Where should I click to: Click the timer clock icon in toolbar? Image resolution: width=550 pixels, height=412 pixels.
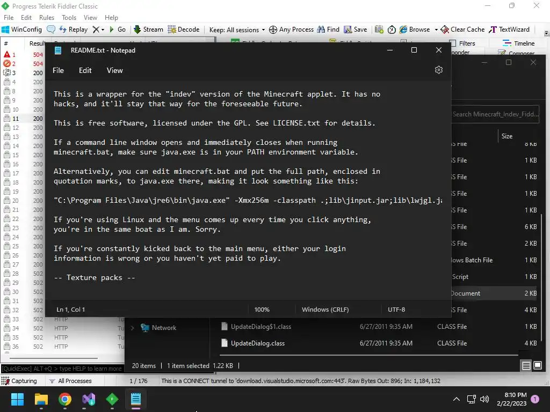pyautogui.click(x=392, y=30)
